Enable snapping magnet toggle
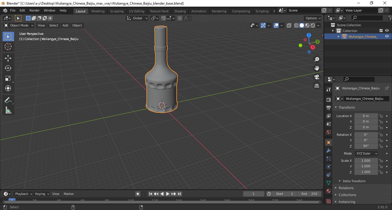This screenshot has height=210, width=392. (x=163, y=18)
